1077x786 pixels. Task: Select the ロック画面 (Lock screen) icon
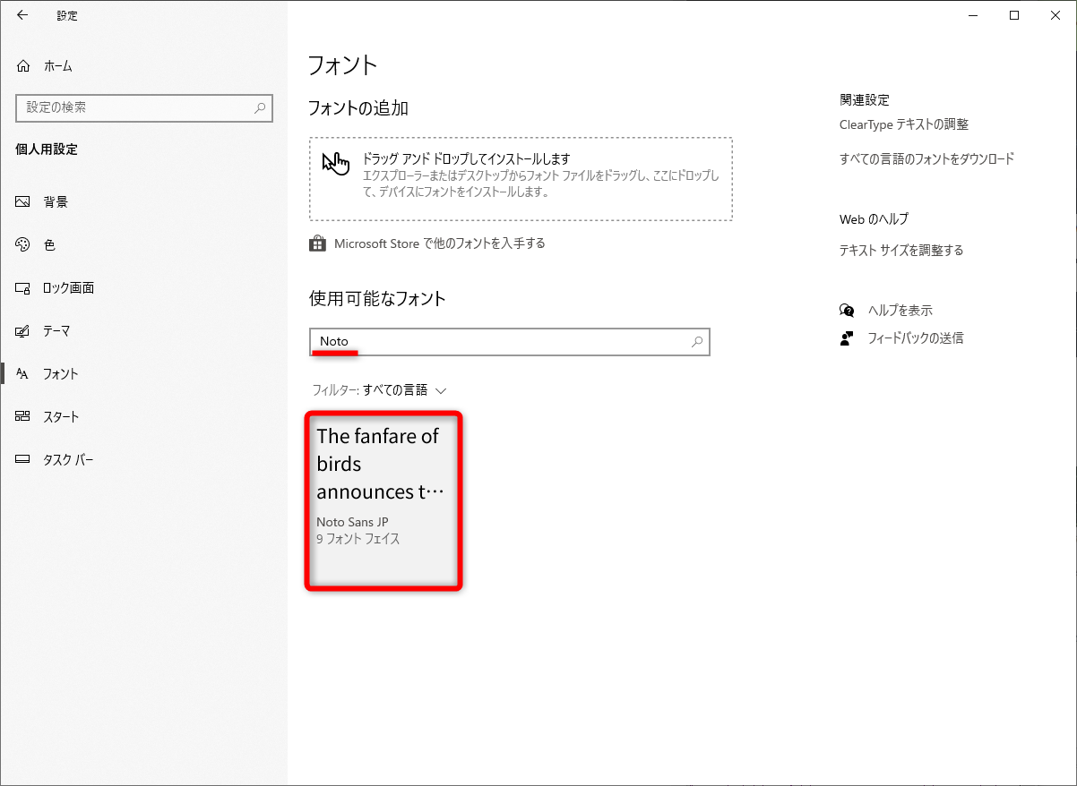(22, 287)
